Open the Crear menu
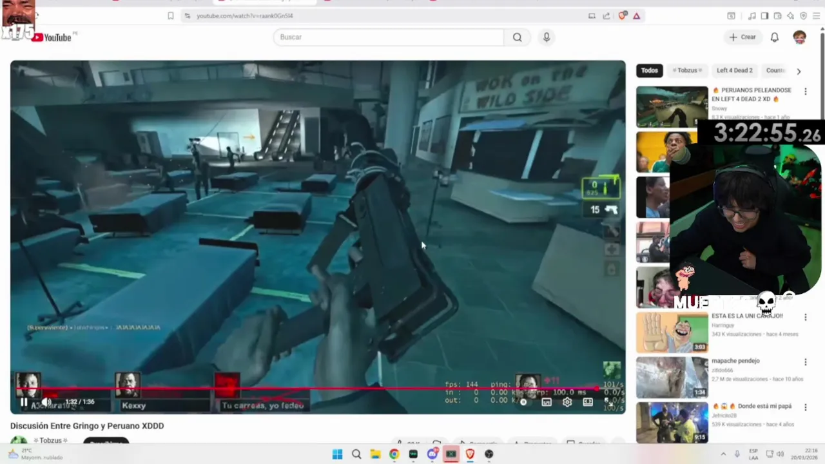 pos(742,37)
